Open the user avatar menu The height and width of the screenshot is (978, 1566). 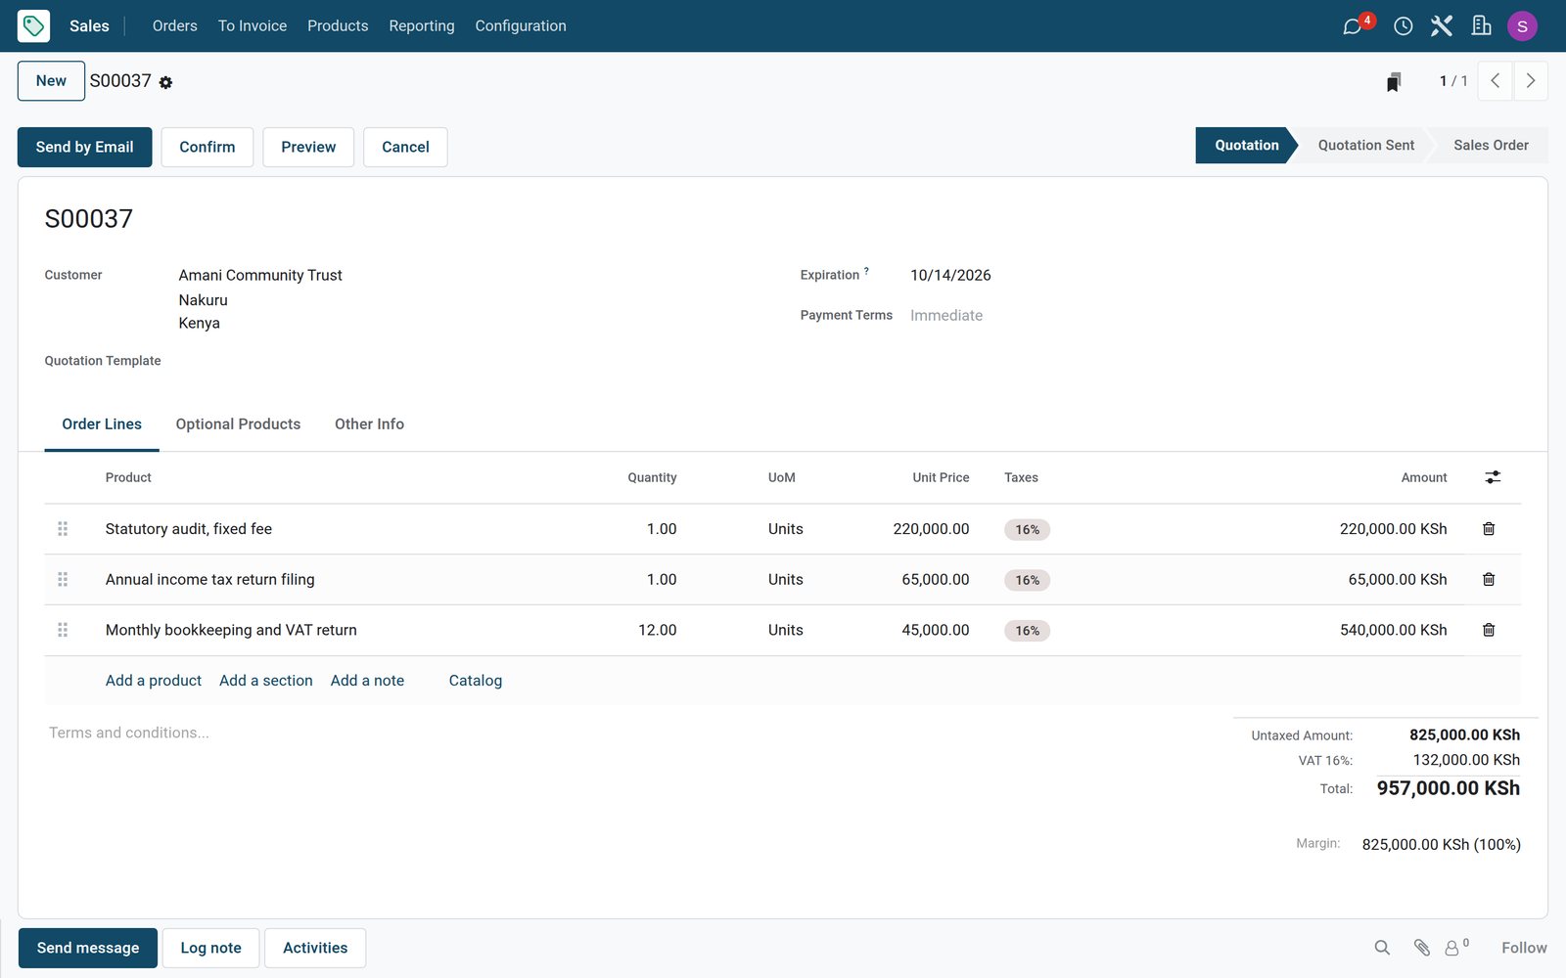(1522, 26)
